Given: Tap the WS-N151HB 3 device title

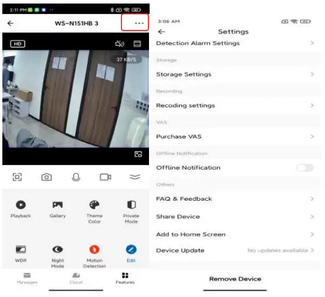Looking at the screenshot, I should 76,23.
